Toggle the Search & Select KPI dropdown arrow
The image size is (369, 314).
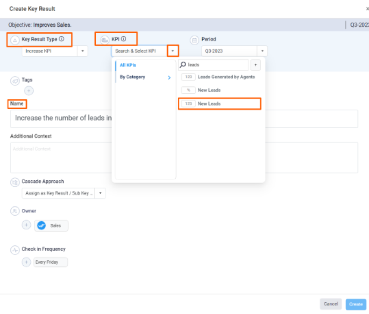[173, 51]
